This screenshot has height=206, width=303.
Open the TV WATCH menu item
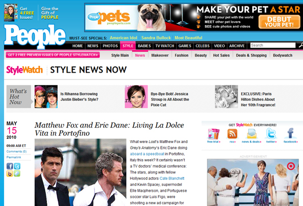pos(165,46)
